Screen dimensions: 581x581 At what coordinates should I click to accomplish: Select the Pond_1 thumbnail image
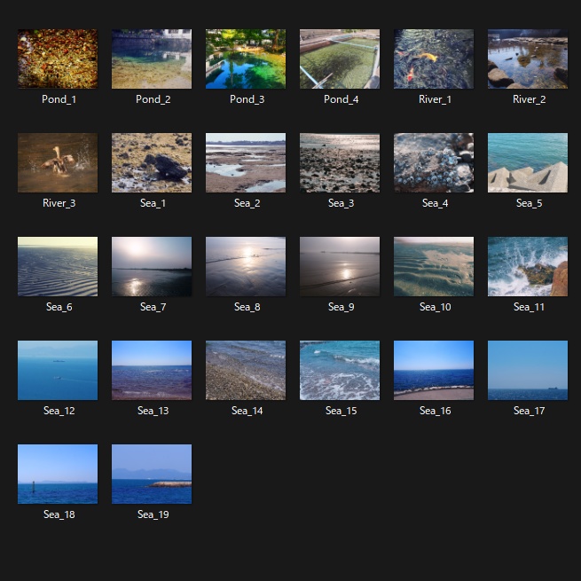(58, 59)
